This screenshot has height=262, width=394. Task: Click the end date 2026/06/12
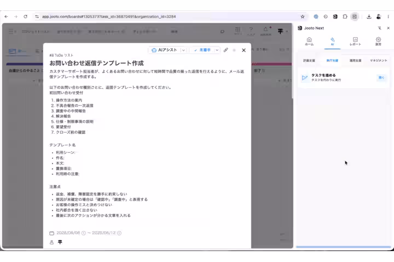pos(104,233)
